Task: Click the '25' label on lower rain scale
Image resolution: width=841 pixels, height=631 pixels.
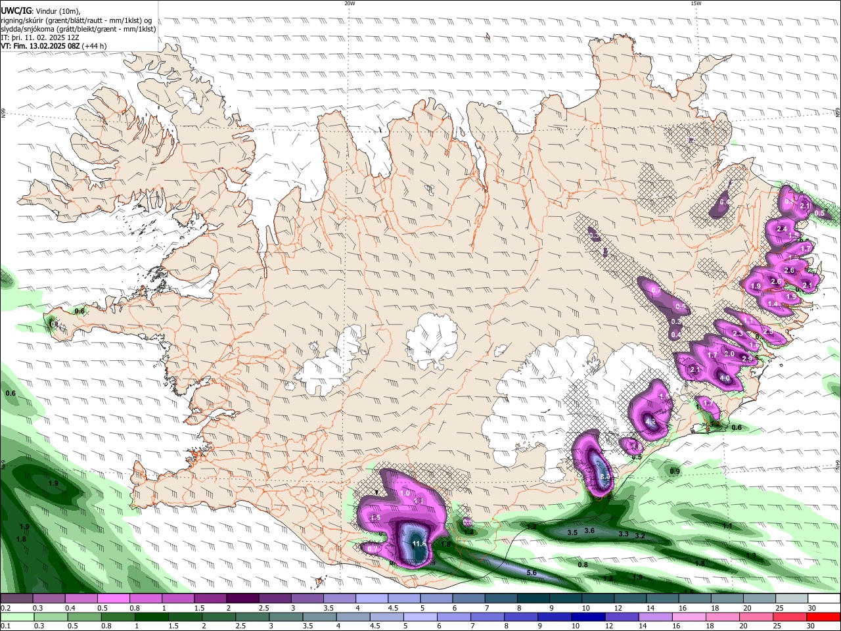Action: [778, 626]
